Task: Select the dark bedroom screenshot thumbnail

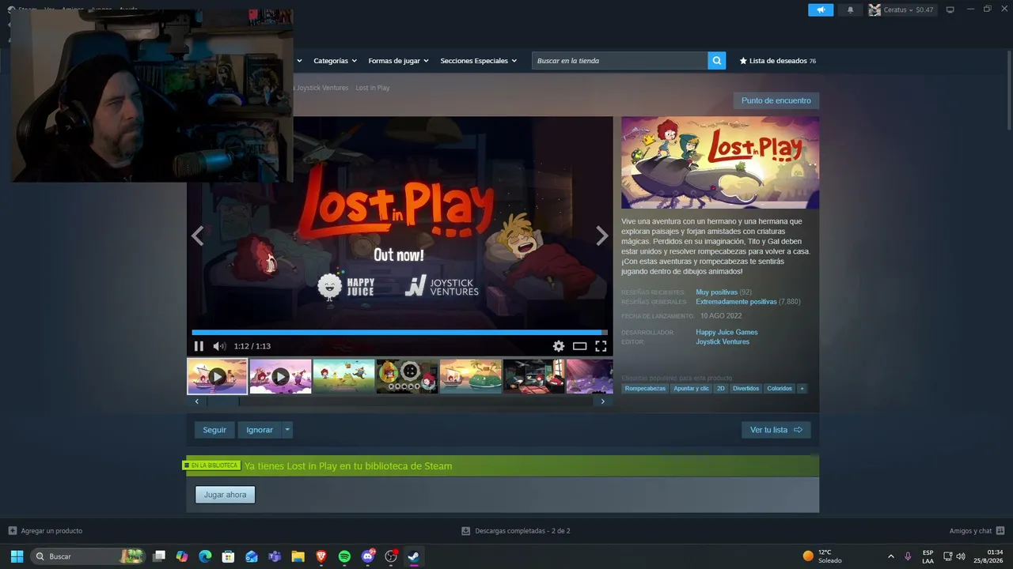Action: coord(534,376)
